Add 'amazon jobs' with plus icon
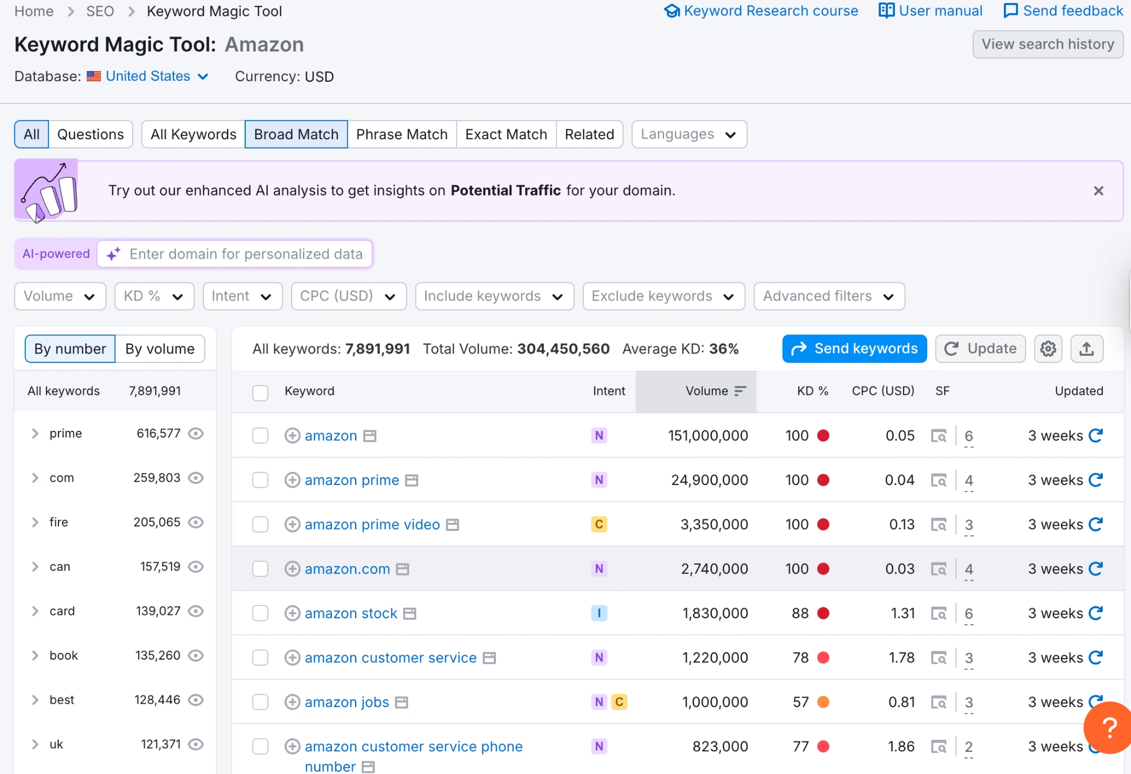The height and width of the screenshot is (774, 1131). (x=292, y=702)
